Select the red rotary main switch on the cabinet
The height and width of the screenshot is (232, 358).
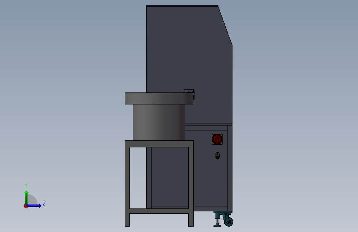[x=217, y=139]
